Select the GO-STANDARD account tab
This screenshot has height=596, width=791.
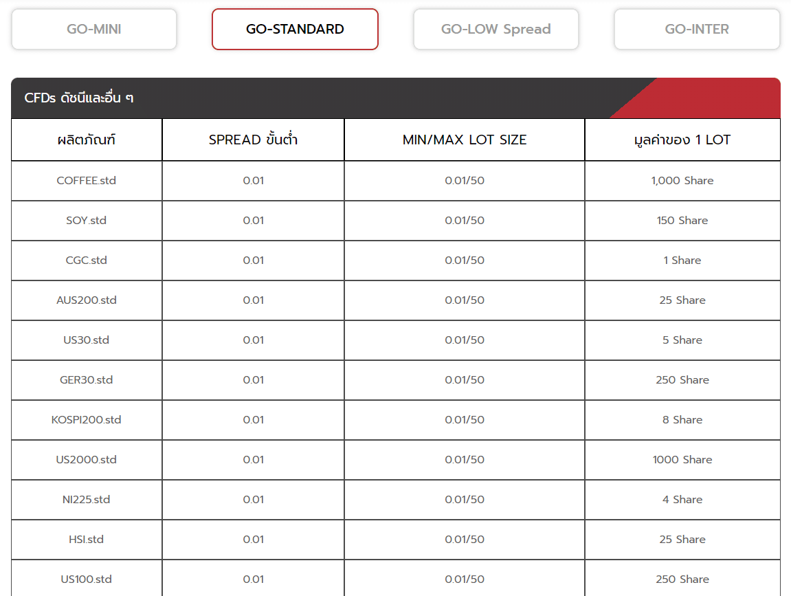(x=295, y=29)
